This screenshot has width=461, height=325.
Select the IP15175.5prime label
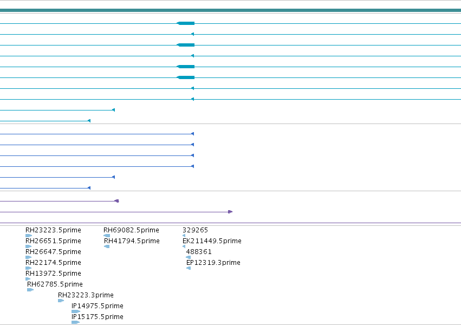(x=98, y=317)
